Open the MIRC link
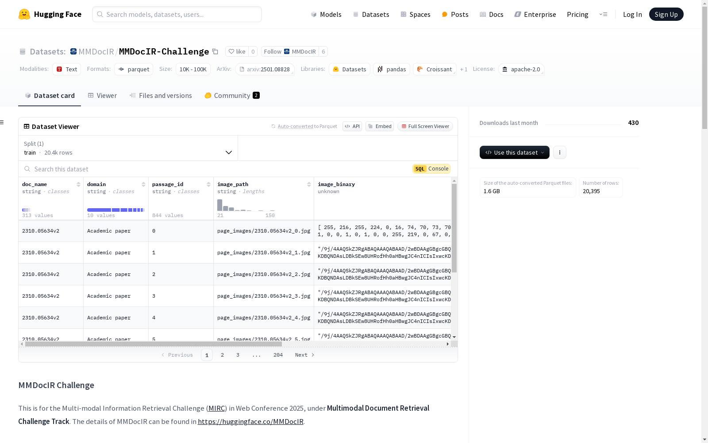Viewport: 708px width, 443px height. pos(217,408)
